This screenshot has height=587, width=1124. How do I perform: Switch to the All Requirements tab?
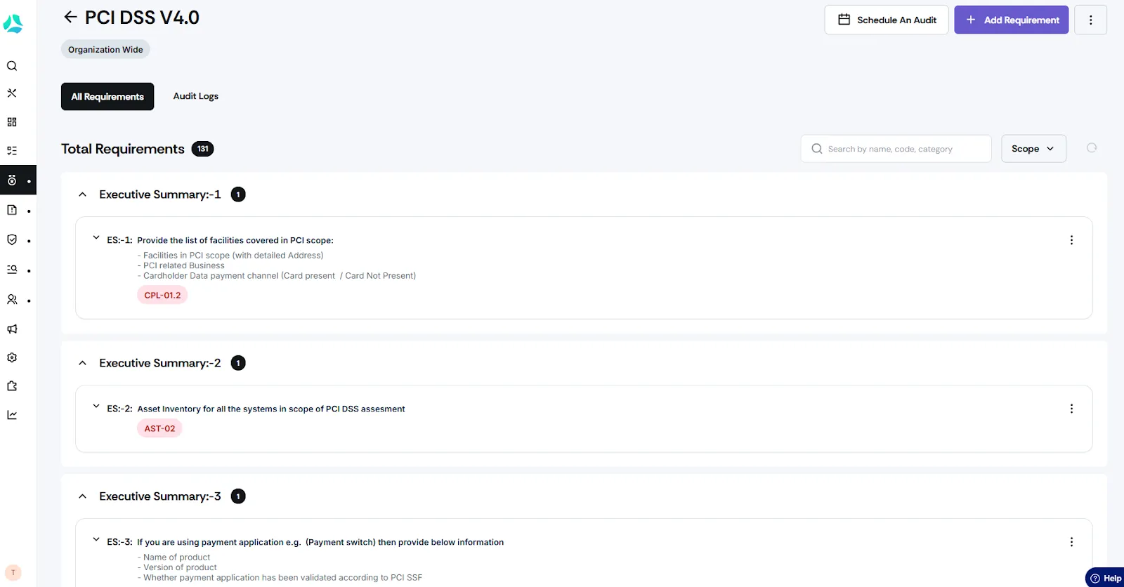click(x=107, y=97)
